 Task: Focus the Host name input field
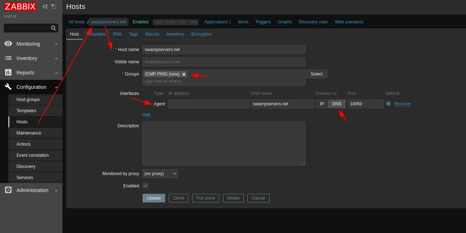(224, 50)
